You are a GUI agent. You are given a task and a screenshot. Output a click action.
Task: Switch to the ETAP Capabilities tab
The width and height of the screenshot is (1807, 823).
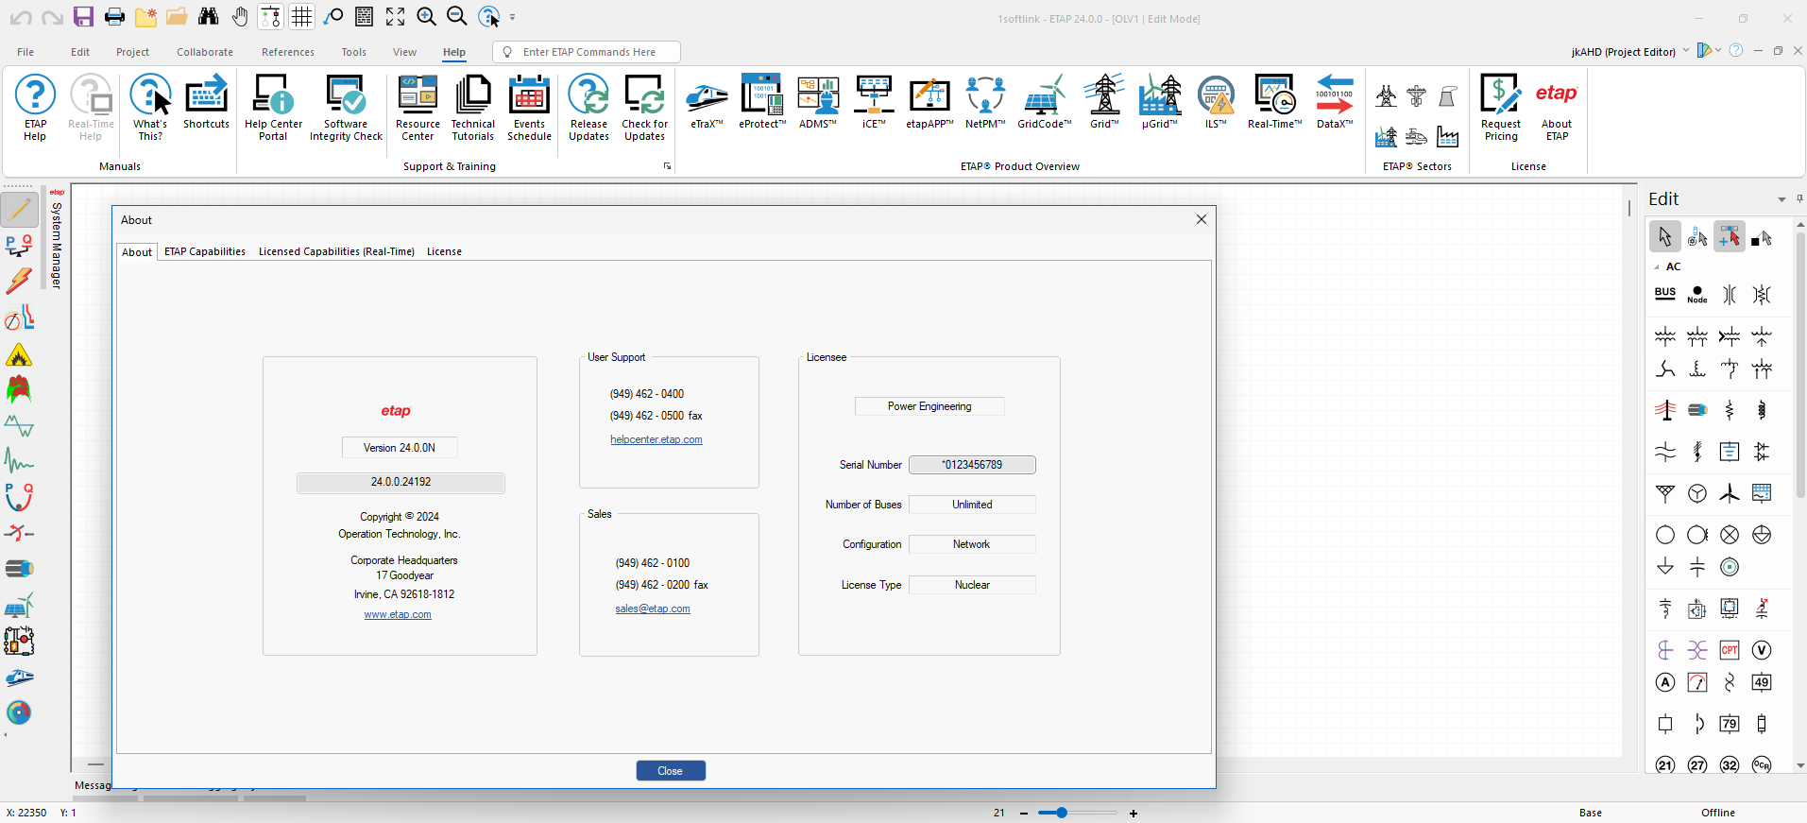[x=205, y=251]
